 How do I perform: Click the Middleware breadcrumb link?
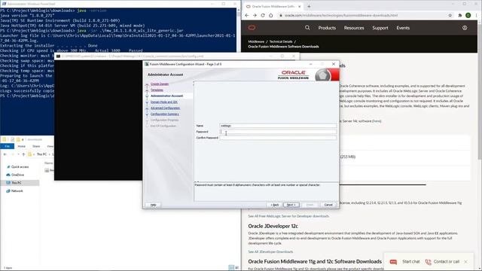(x=256, y=41)
